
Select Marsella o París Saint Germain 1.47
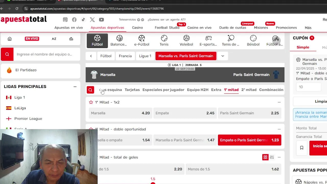click(x=185, y=140)
